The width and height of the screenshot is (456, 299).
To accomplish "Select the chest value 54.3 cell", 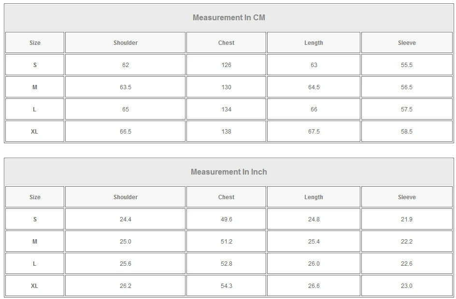I will [226, 286].
